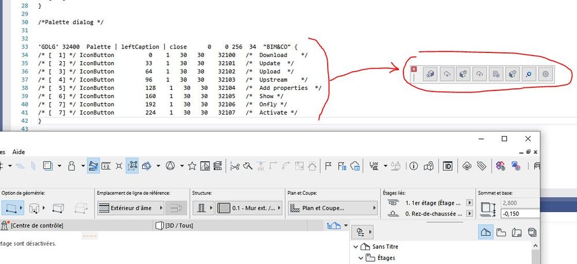
Task: Toggle the highlighted group suspend icon
Action: pyautogui.click(x=132, y=166)
